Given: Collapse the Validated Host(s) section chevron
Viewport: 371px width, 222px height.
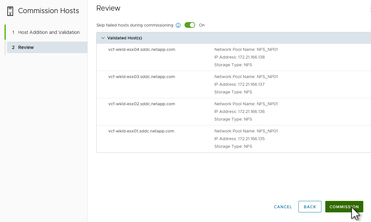Looking at the screenshot, I should pos(103,38).
